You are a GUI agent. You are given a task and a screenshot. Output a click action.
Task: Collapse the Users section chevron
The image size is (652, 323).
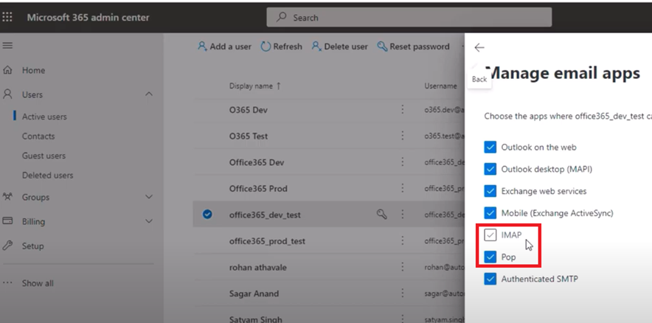[148, 94]
